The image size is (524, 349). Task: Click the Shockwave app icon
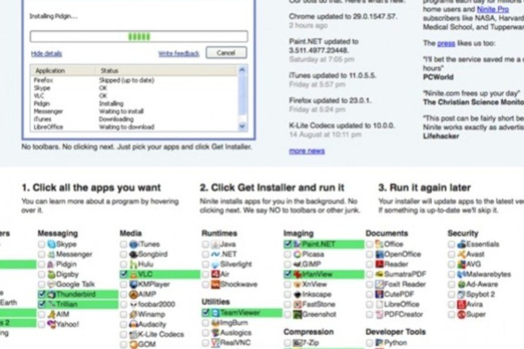point(215,285)
